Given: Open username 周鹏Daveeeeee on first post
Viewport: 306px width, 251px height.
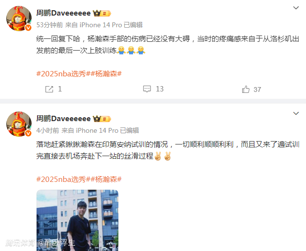Looking at the screenshot, I should (x=63, y=13).
